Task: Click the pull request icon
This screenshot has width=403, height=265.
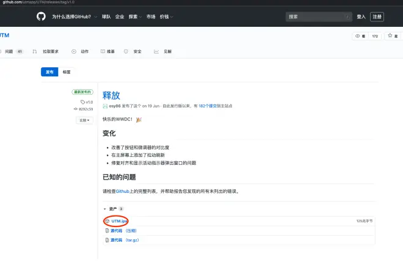Action: (35, 51)
